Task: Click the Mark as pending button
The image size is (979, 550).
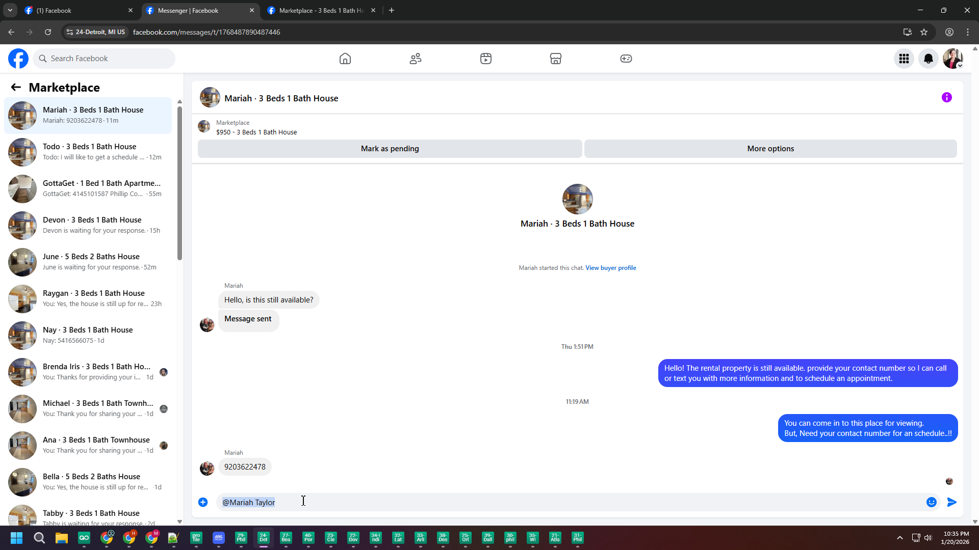Action: (x=390, y=149)
